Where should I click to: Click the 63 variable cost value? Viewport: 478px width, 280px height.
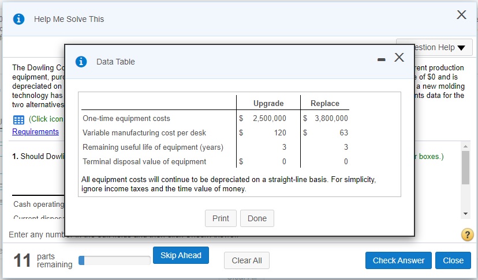click(343, 133)
